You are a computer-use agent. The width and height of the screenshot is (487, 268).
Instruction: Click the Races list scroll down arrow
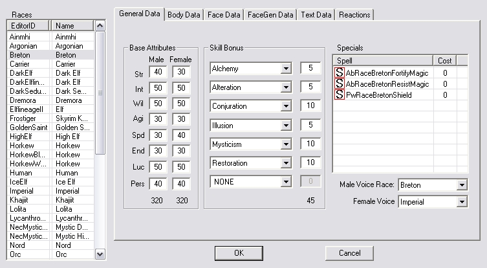(x=100, y=254)
